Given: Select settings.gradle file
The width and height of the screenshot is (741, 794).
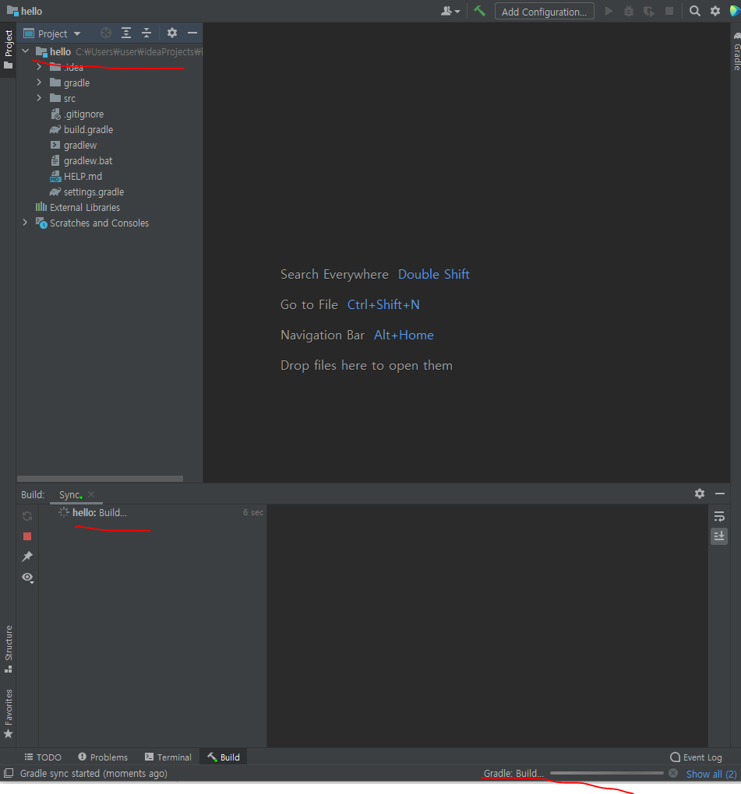Looking at the screenshot, I should click(86, 192).
